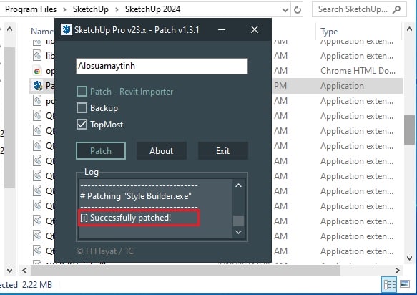This screenshot has height=295, width=417.
Task: Uncheck the TopMost checkbox
Action: click(x=82, y=125)
